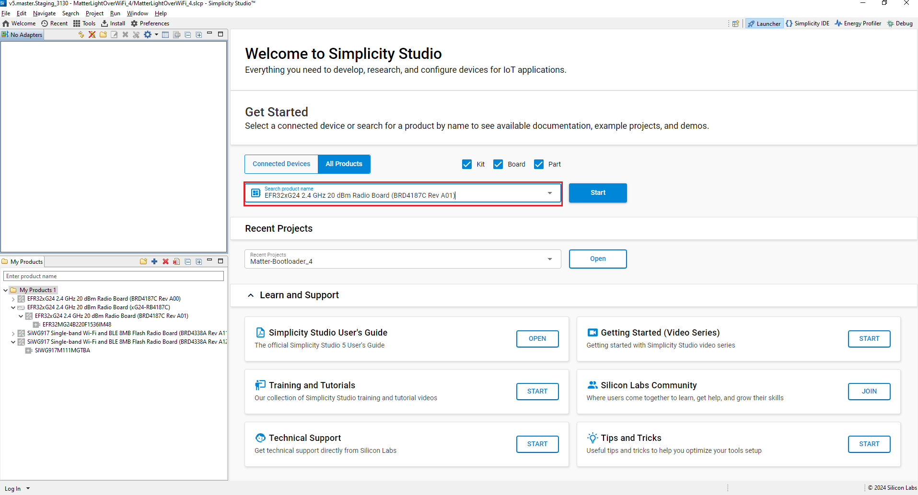
Task: Select SIWG917M111MGTBA part in tree
Action: point(62,350)
